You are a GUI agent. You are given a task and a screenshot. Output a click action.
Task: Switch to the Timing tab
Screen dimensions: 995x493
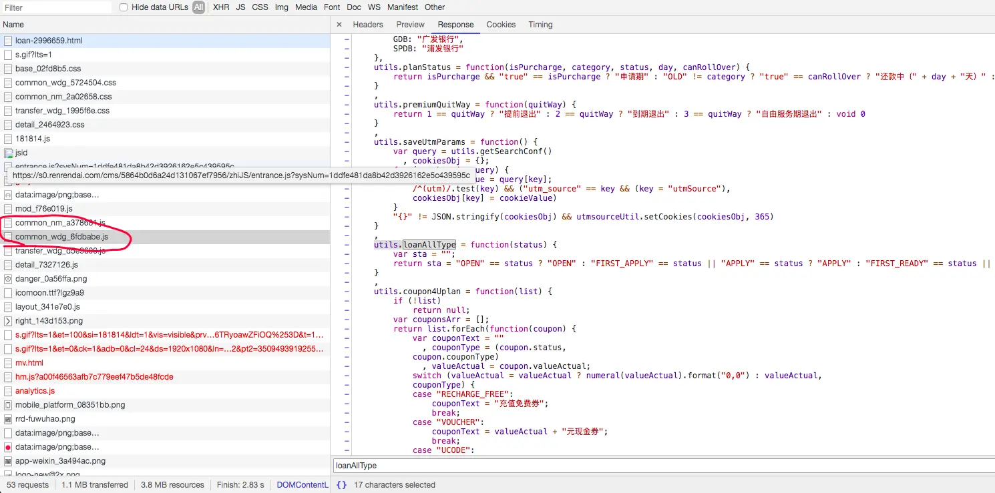pos(540,25)
